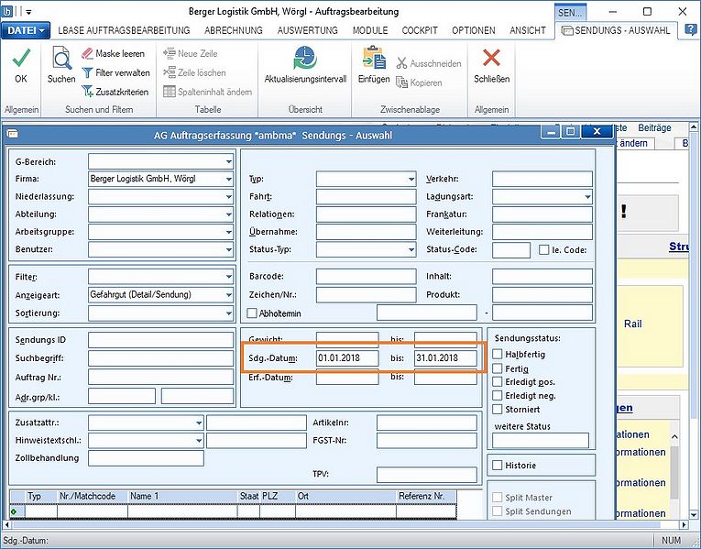Check the Erledigt pos. checkbox
The image size is (701, 549).
498,382
